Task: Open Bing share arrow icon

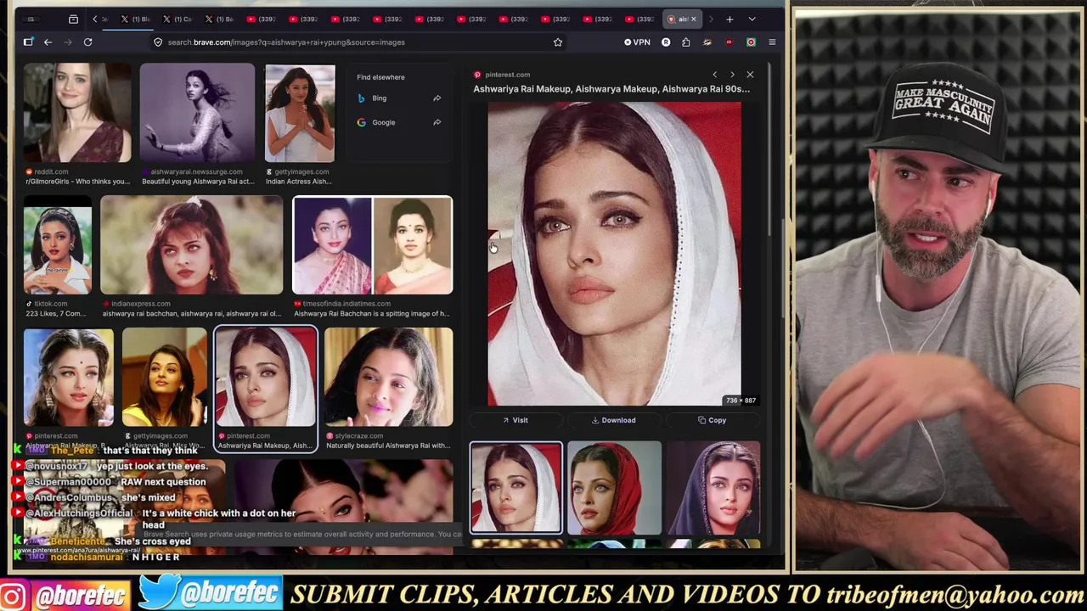Action: [436, 98]
